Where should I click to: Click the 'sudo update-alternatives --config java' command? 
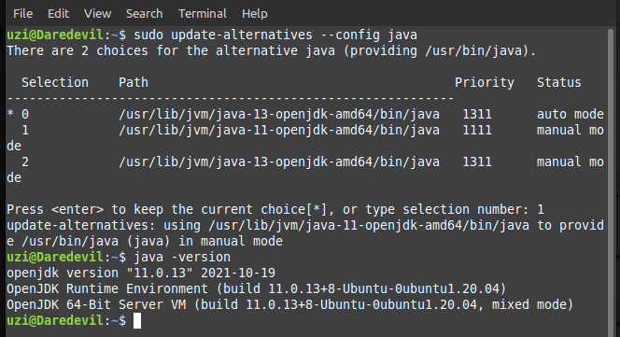(x=275, y=35)
